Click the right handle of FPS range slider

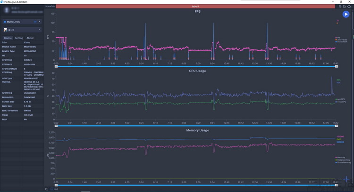click(337, 66)
